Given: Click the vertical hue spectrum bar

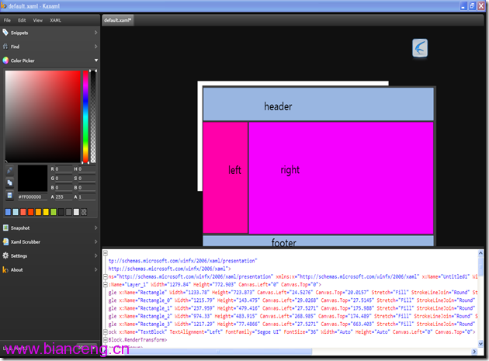Looking at the screenshot, I should [x=85, y=116].
